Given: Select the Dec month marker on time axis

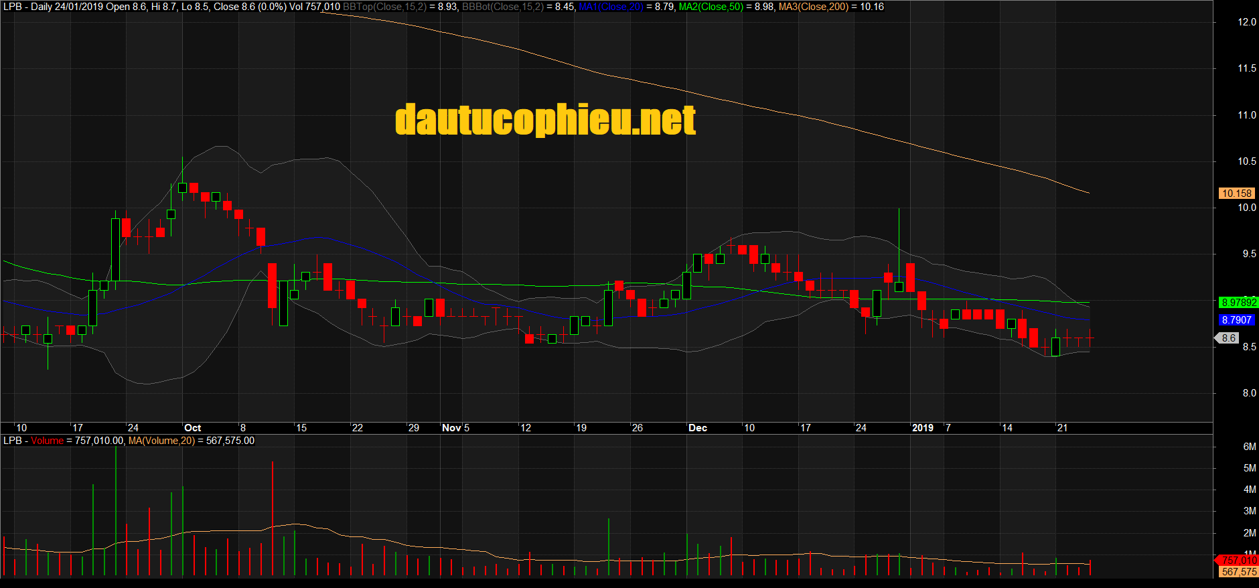Looking at the screenshot, I should click(698, 428).
